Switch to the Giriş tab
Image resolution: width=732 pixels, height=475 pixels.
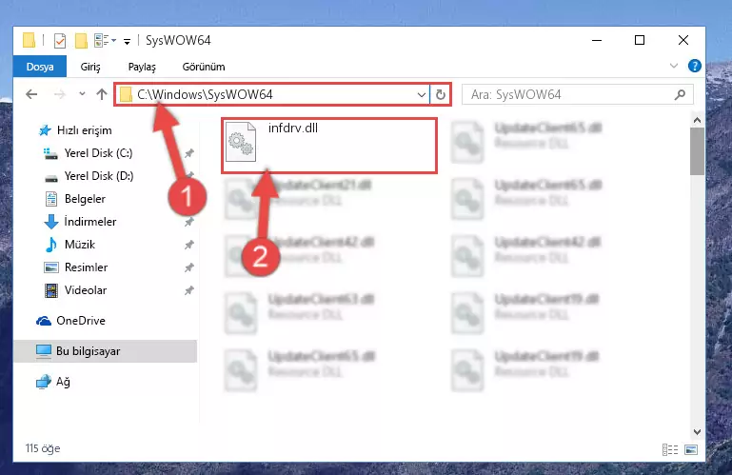(x=90, y=67)
